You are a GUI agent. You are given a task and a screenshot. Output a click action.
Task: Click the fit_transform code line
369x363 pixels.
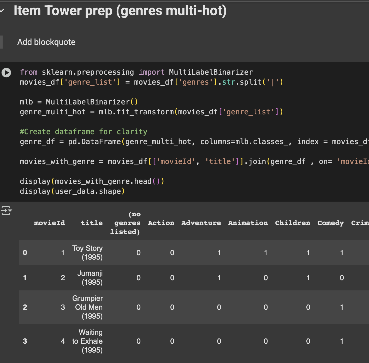pyautogui.click(x=151, y=112)
